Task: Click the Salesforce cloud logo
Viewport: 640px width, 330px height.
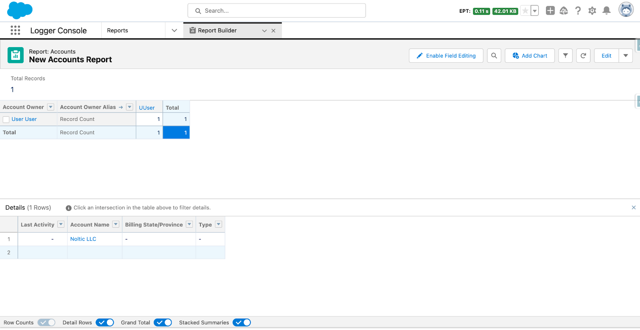Action: point(20,10)
